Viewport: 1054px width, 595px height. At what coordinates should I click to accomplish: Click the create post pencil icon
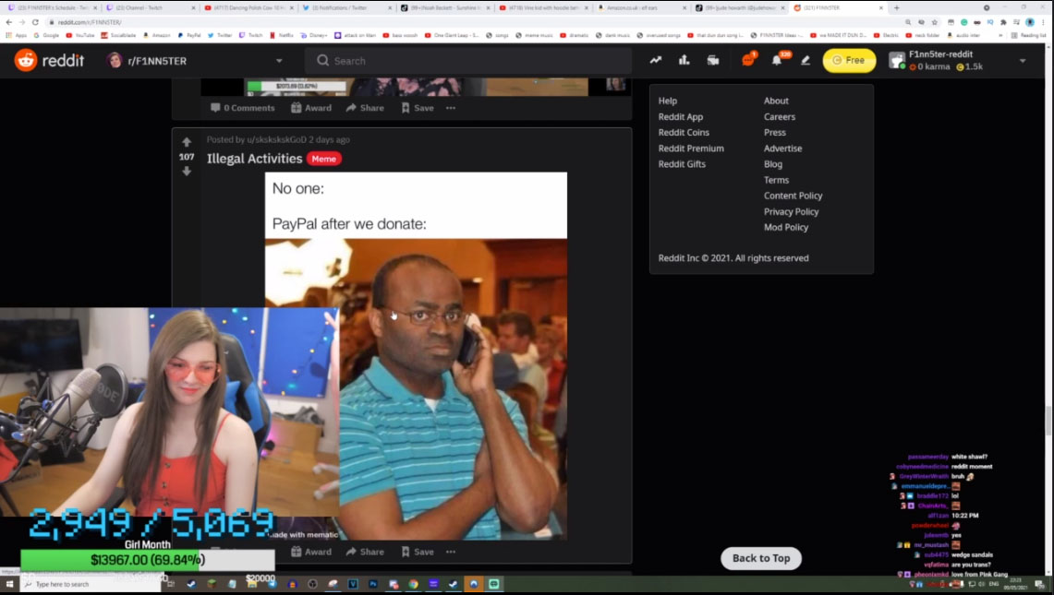click(806, 61)
